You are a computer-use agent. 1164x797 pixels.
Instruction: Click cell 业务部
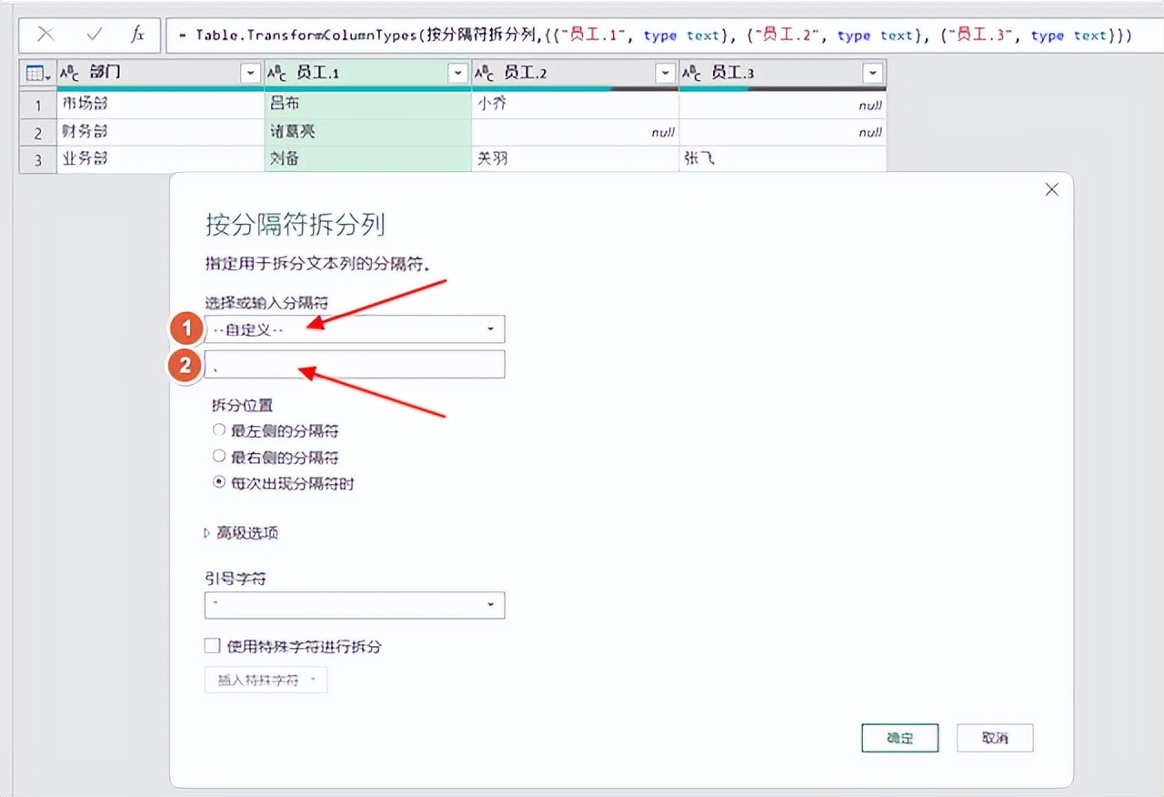pos(160,159)
